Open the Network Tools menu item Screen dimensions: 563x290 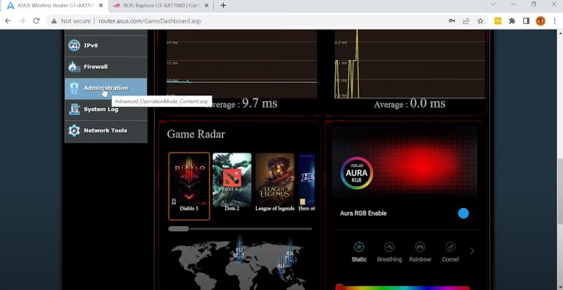pyautogui.click(x=106, y=131)
